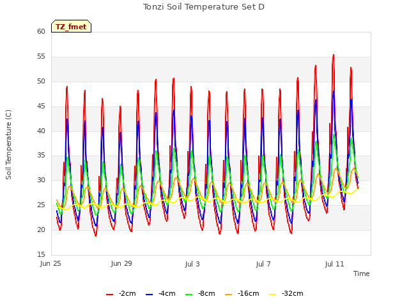Click the Jul 7 x-axis tick label

click(263, 264)
